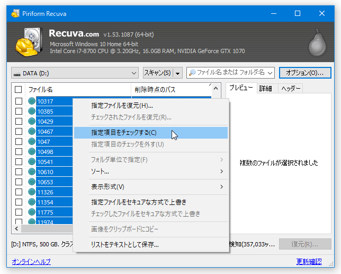Click the green status dot for file 10385
Image resolution: width=341 pixels, height=274 pixels.
point(32,112)
